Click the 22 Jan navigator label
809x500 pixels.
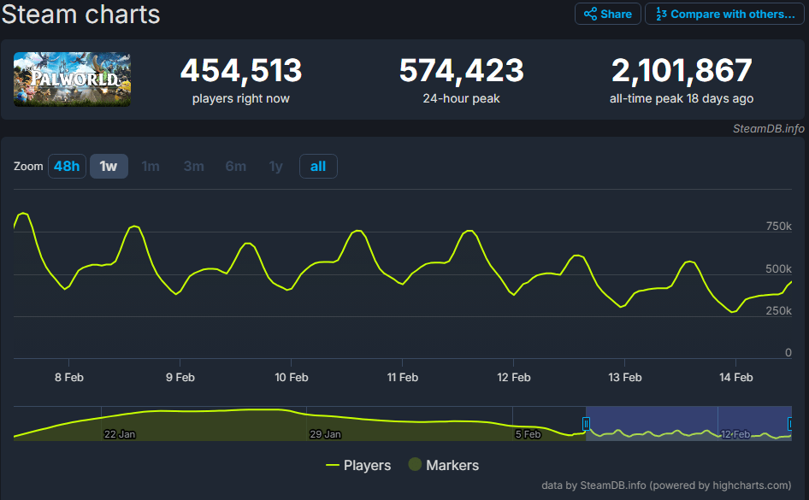120,434
